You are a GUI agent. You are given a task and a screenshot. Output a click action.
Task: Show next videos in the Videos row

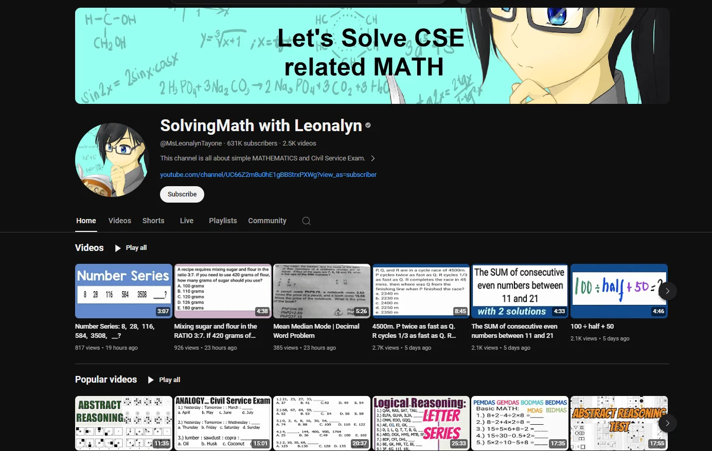tap(667, 291)
